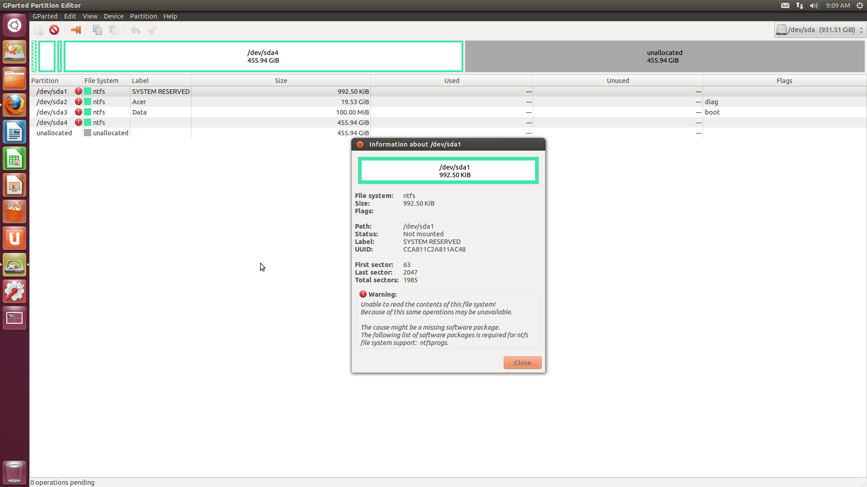Viewport: 867px width, 487px height.
Task: Open LibreOffice Impress from launcher
Action: (x=14, y=185)
